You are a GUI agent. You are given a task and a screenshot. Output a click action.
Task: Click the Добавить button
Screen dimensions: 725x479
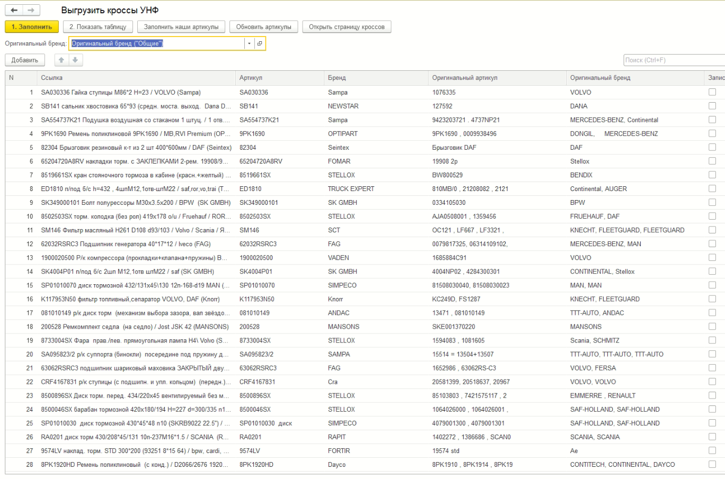pos(25,60)
